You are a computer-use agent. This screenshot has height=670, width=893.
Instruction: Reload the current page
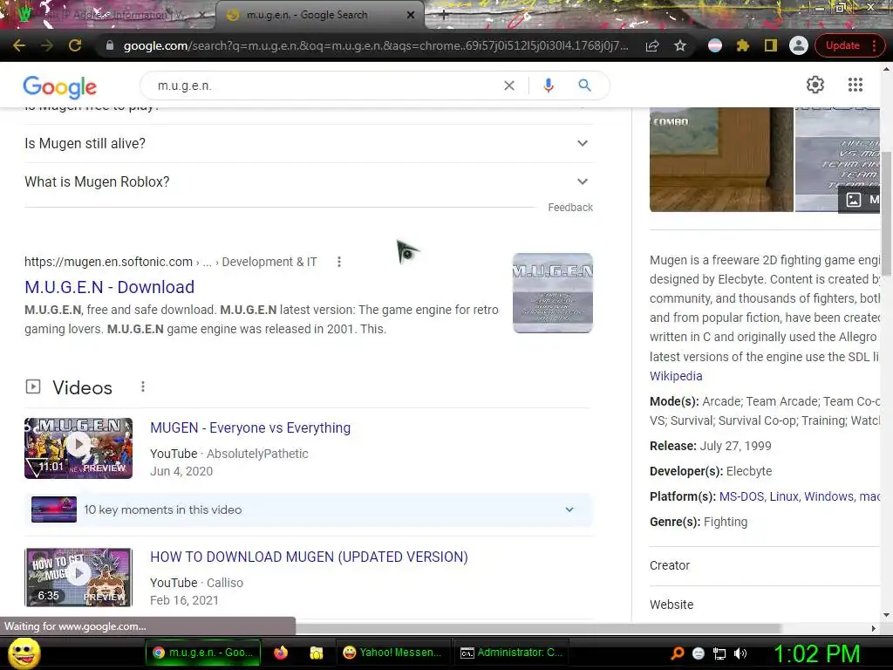coord(75,45)
